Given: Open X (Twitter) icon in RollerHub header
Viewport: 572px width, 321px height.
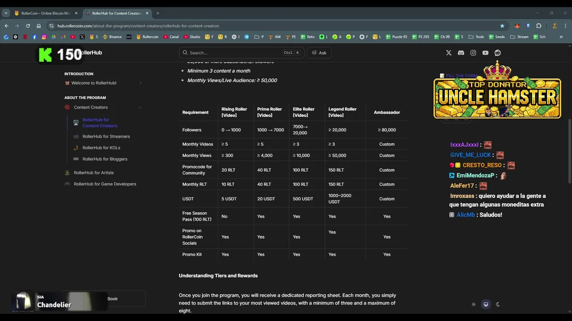Looking at the screenshot, I should pyautogui.click(x=449, y=53).
